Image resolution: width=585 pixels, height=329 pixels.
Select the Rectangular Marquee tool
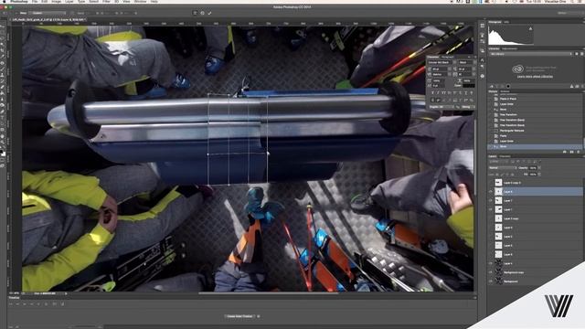click(3, 33)
